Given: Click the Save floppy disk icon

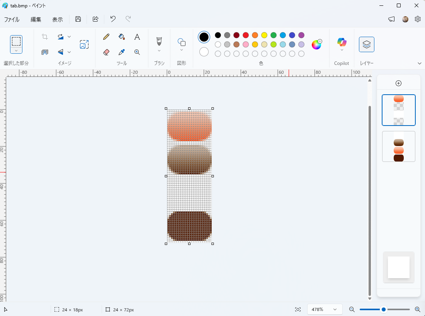Looking at the screenshot, I should pyautogui.click(x=78, y=19).
